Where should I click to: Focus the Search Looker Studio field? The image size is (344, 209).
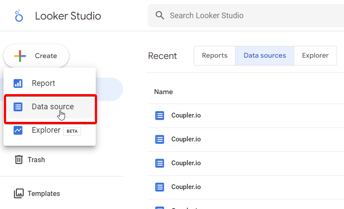[x=246, y=16]
